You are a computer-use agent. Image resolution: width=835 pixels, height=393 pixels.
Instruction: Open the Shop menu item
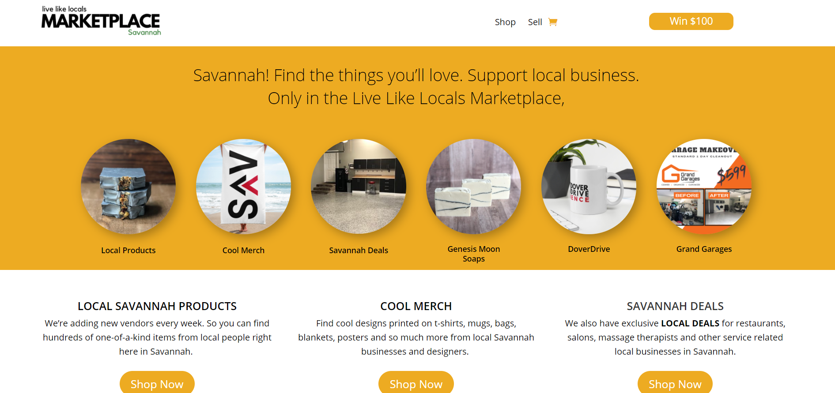point(505,22)
